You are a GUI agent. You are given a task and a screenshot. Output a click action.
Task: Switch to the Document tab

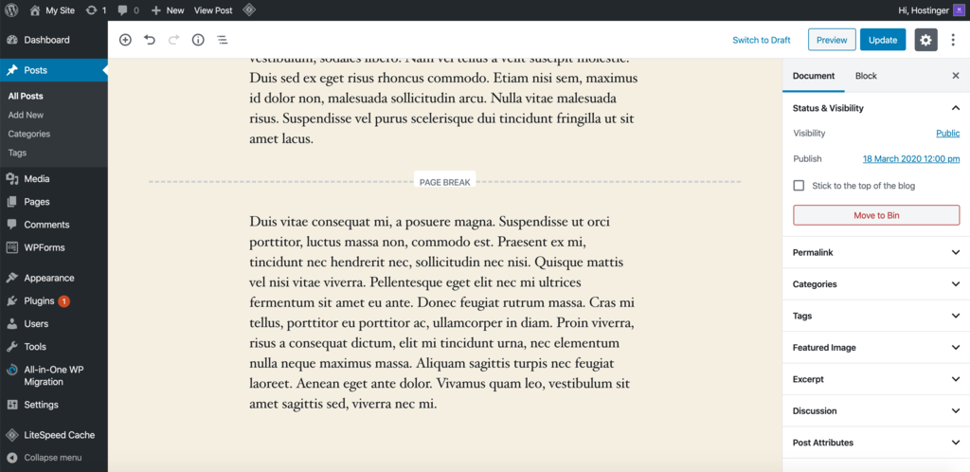pos(814,76)
